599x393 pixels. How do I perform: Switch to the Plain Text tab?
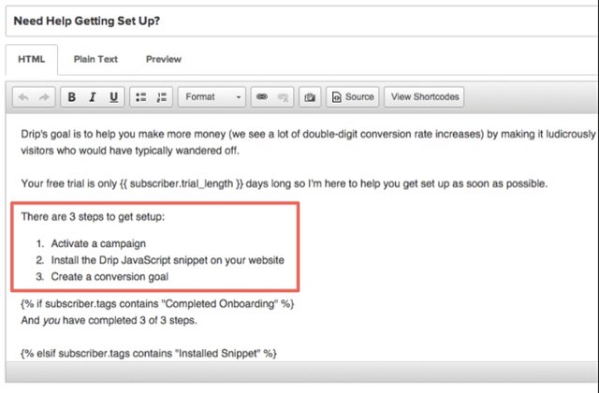[x=95, y=59]
